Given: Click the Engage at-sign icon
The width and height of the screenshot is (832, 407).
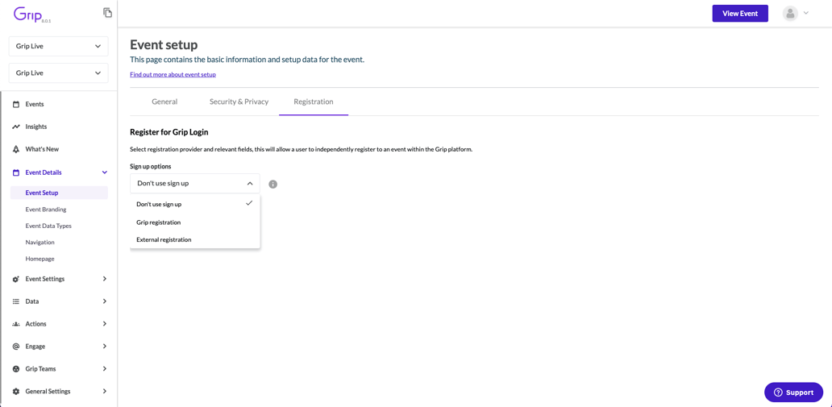Looking at the screenshot, I should tap(16, 347).
